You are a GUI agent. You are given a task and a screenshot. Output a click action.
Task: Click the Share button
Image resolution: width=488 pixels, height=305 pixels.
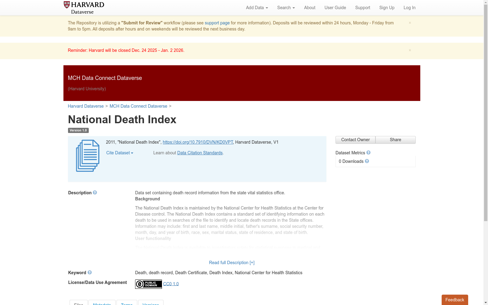(x=396, y=140)
